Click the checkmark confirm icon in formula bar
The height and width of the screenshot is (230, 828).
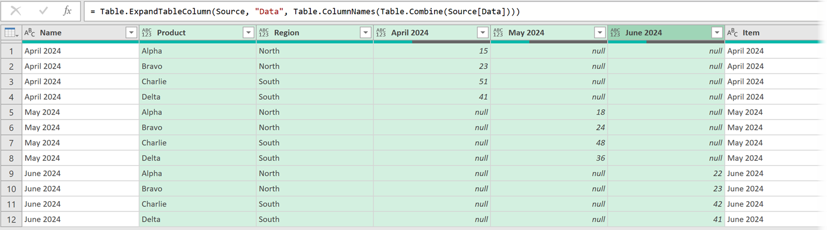tap(43, 11)
